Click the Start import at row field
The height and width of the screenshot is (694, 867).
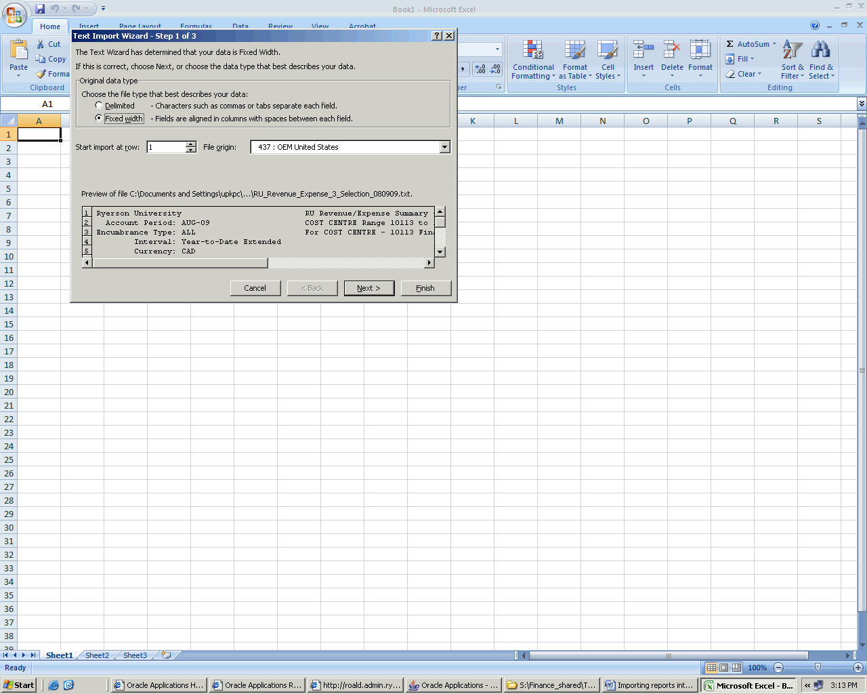(166, 147)
